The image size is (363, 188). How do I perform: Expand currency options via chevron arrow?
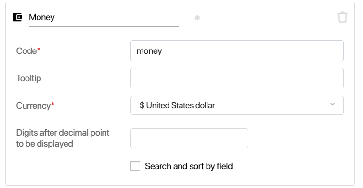click(x=332, y=104)
